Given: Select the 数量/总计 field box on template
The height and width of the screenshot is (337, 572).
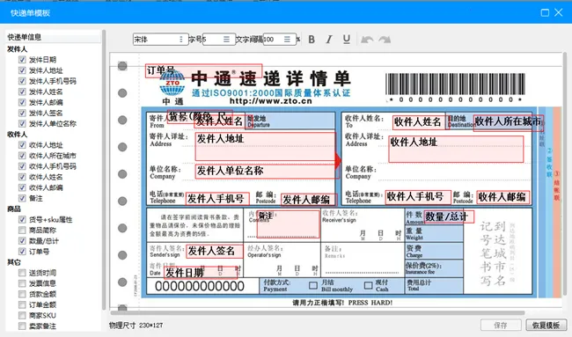Looking at the screenshot, I should coord(449,216).
